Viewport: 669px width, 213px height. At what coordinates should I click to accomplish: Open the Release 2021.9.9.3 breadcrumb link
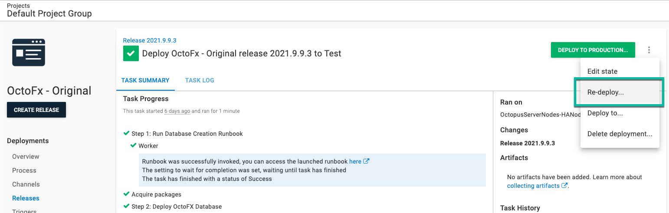[150, 40]
